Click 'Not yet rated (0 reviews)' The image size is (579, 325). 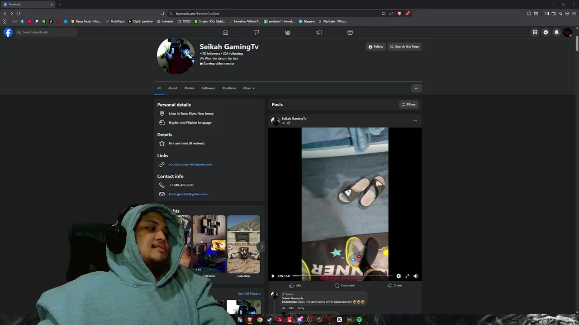click(187, 143)
